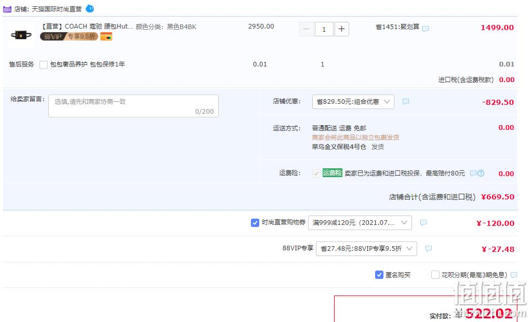Open the 省829.50元:组合优惠 dropdown
Viewport: 531px width, 322px height.
click(x=353, y=102)
